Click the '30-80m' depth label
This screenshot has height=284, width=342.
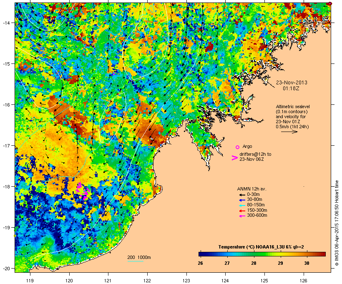coord(254,200)
